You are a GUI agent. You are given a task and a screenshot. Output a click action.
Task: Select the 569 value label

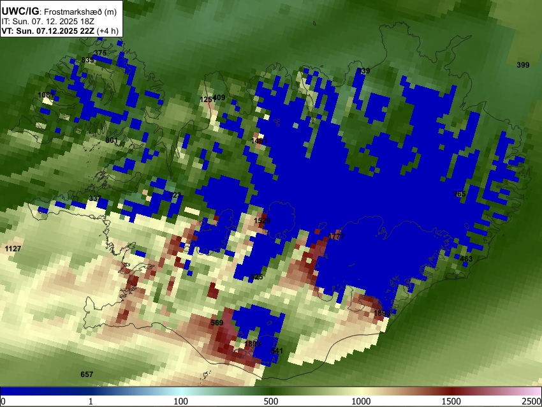point(217,323)
